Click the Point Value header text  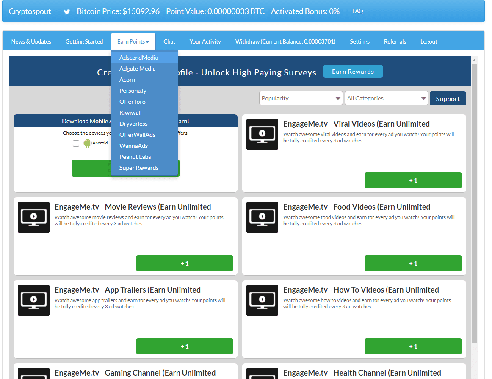click(215, 11)
